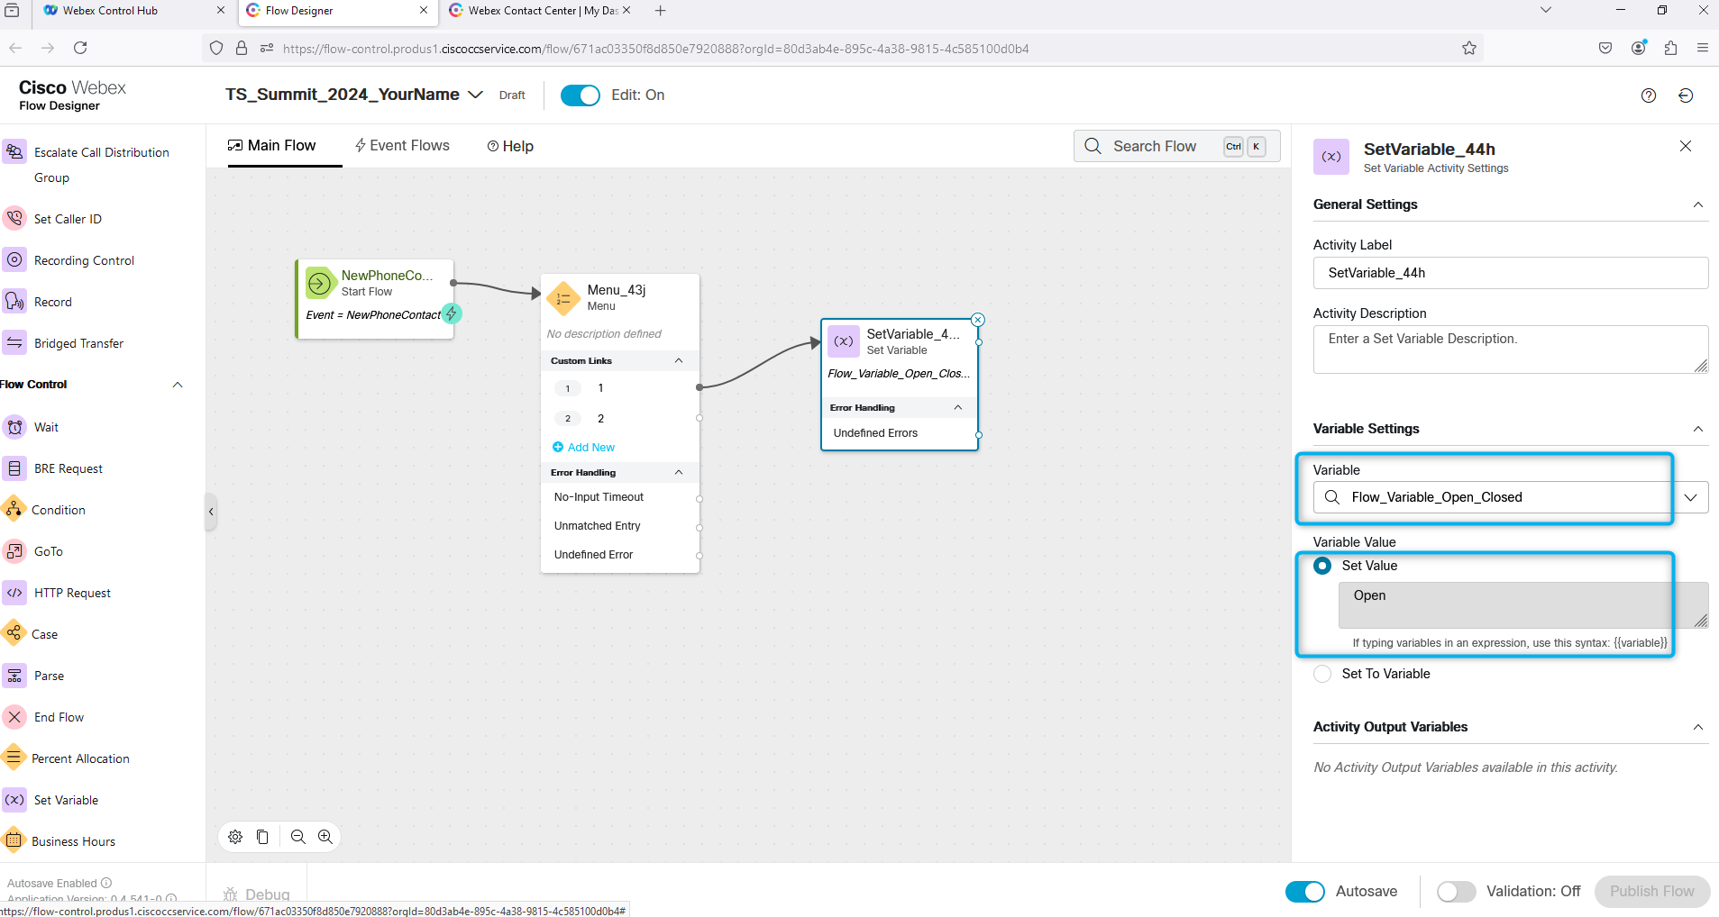Collapse the left activity library panel
Viewport: 1719px width, 917px height.
[x=211, y=512]
